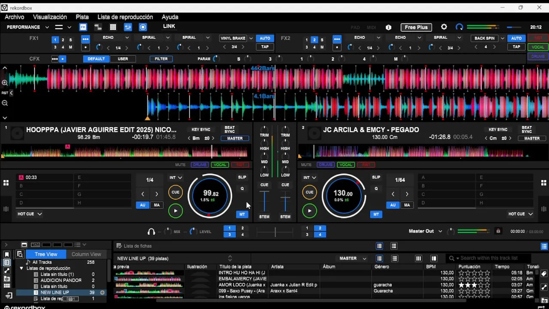Click the add plus icon on NEW LINE UP
This screenshot has width=549, height=309.
click(x=103, y=293)
